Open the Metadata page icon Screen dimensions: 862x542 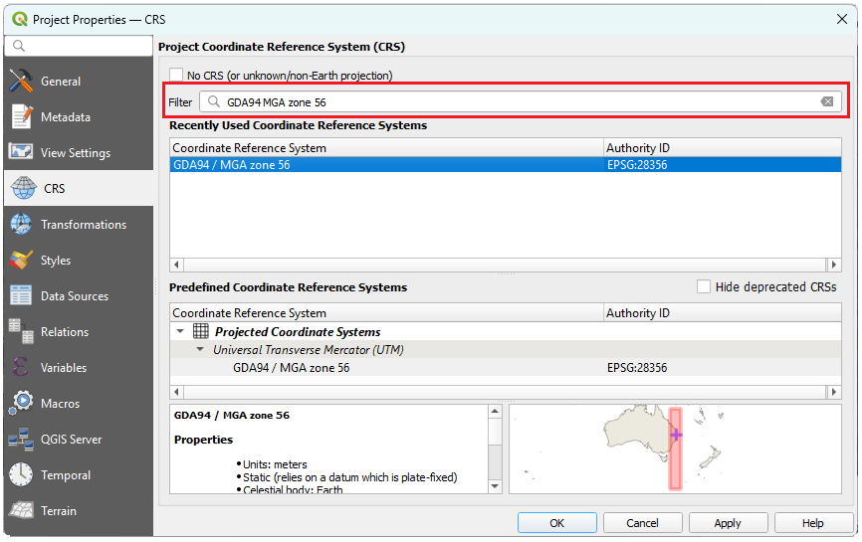[21, 117]
